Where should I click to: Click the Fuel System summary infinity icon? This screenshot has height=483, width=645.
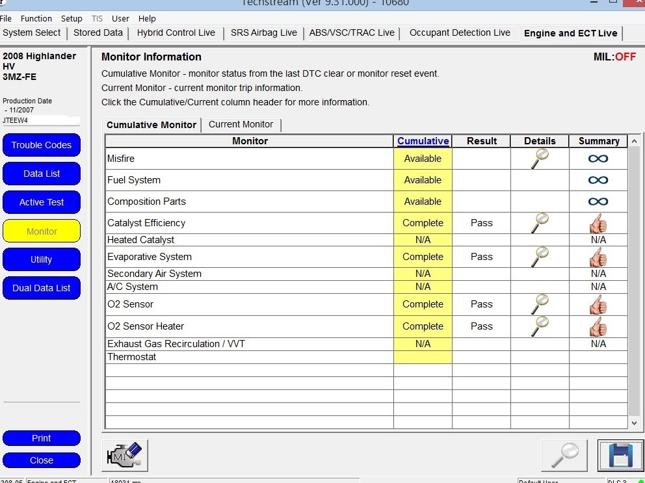pos(598,180)
